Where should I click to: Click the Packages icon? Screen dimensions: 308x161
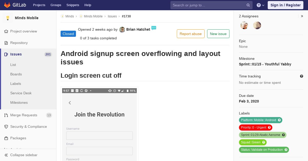(x=6, y=138)
